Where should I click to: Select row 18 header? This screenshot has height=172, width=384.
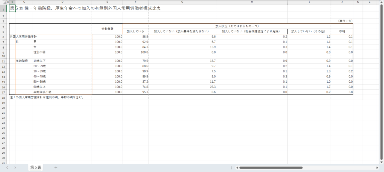pos(3,97)
